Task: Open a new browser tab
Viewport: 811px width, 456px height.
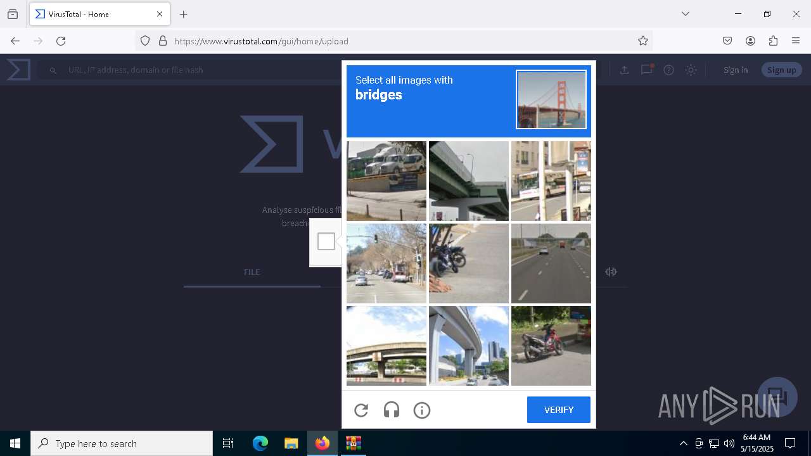Action: coord(184,14)
